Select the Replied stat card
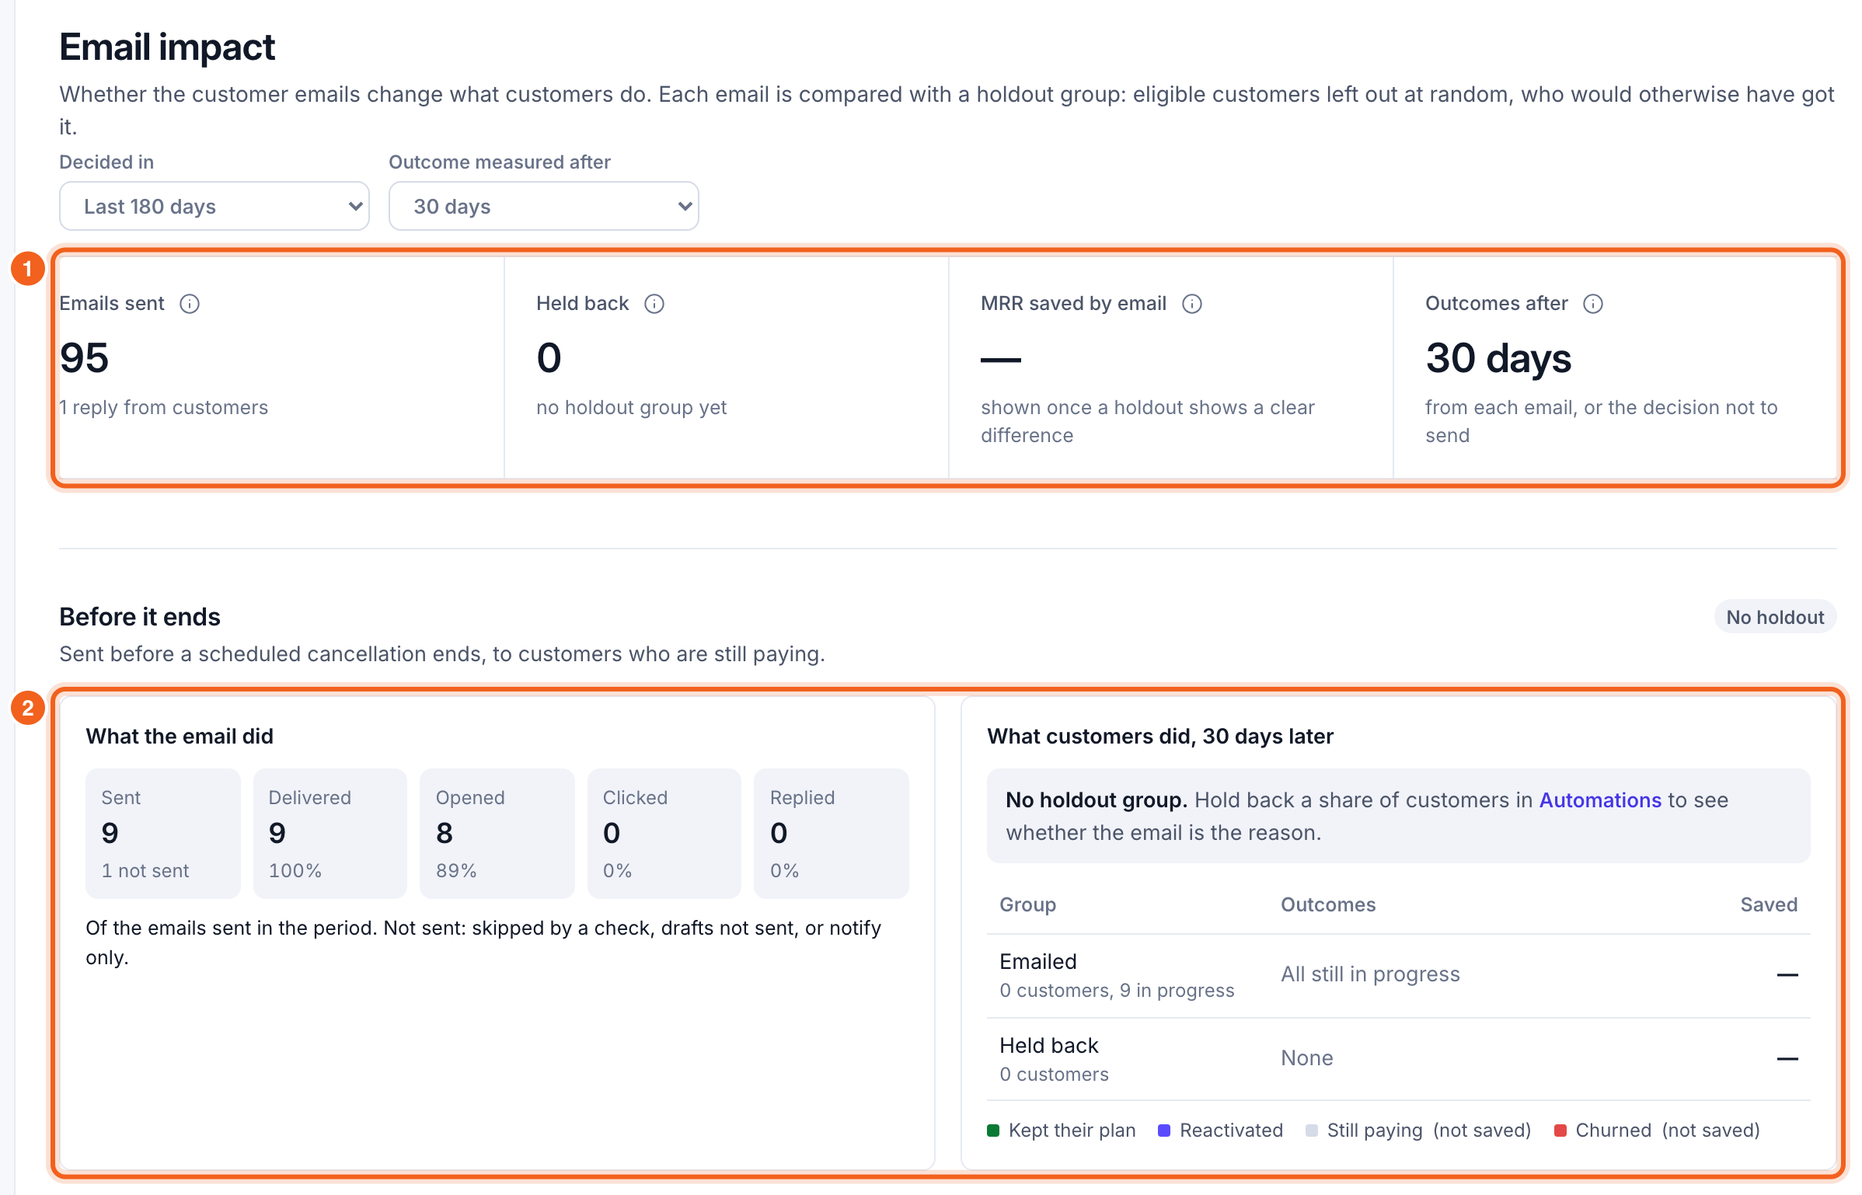The width and height of the screenshot is (1862, 1195). click(832, 834)
